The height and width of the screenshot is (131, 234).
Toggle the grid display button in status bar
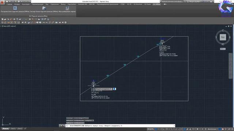156,129
